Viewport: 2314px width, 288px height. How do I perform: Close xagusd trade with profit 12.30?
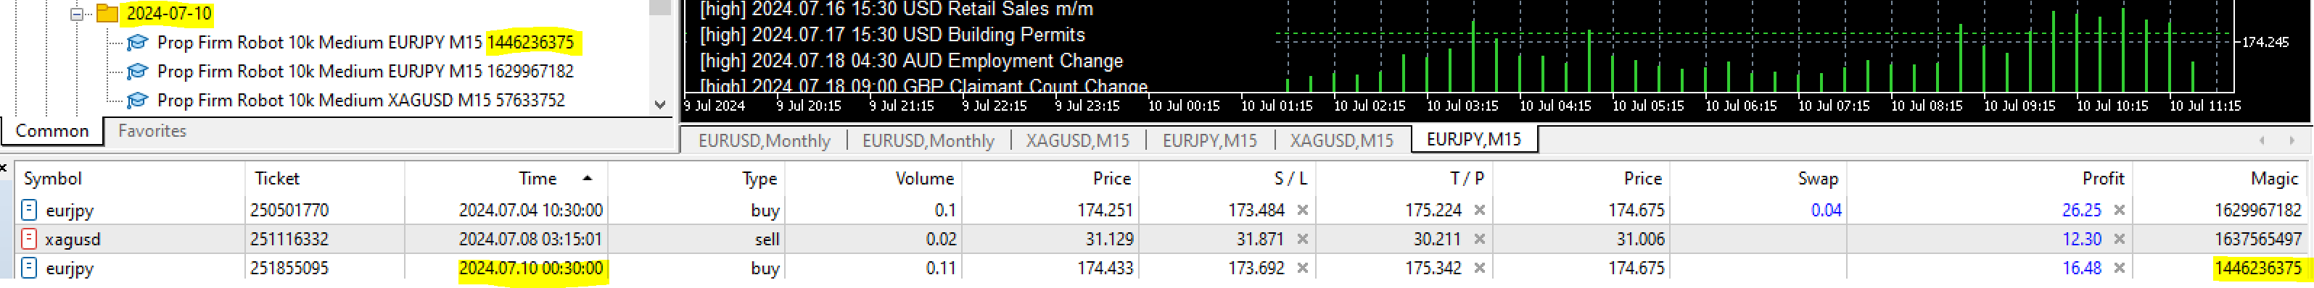coord(2119,240)
